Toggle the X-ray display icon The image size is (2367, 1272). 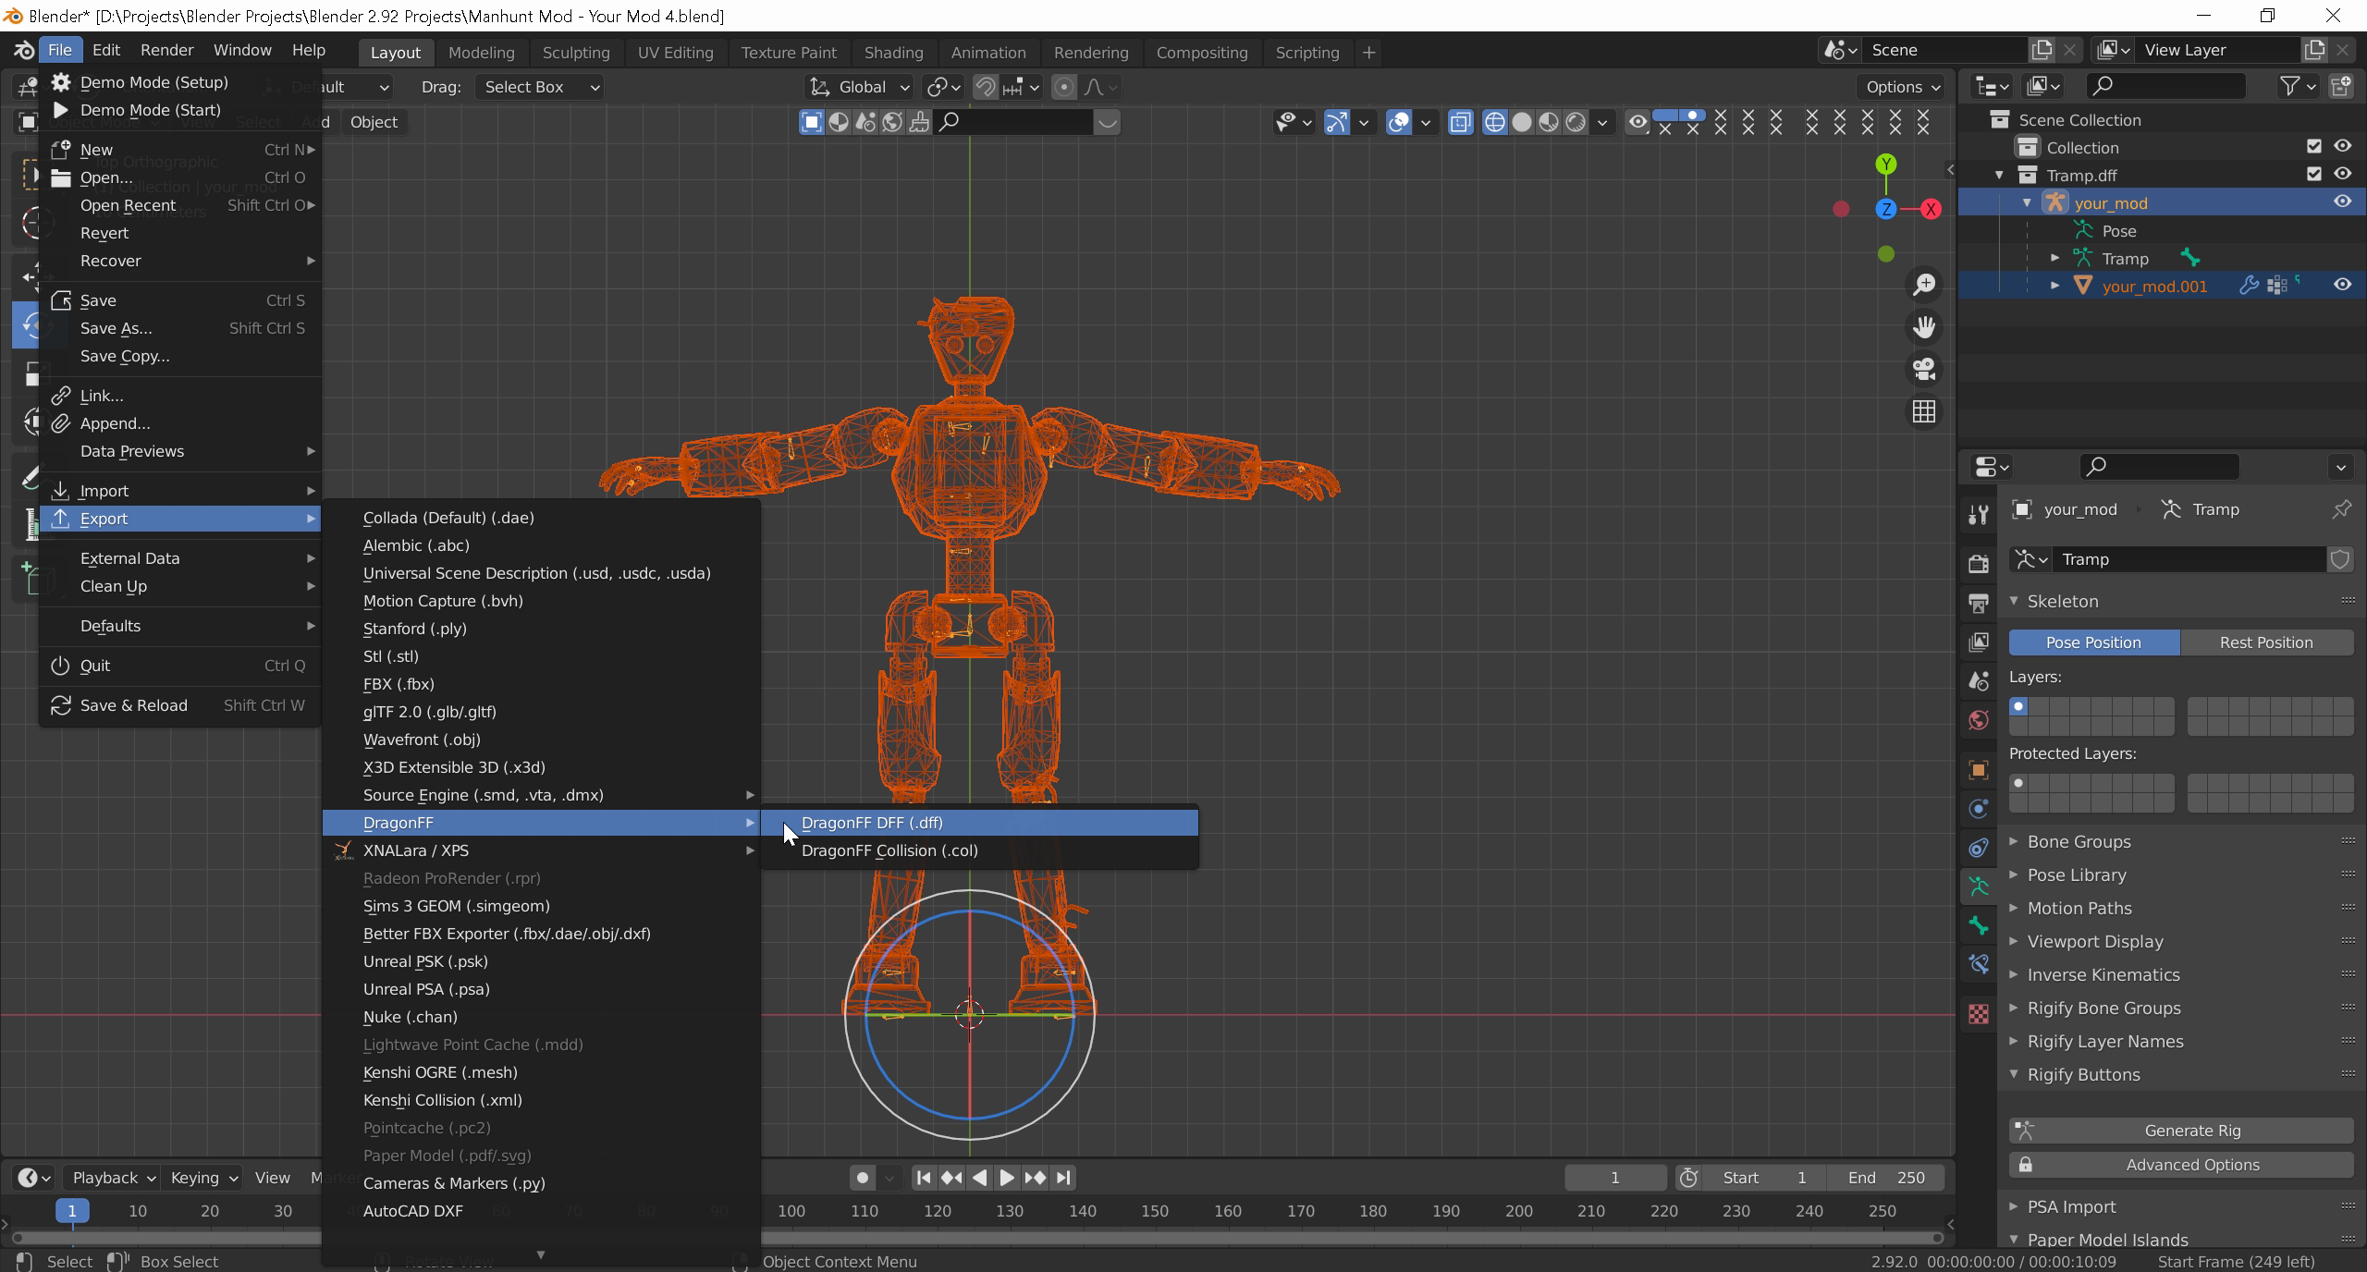coord(1460,122)
